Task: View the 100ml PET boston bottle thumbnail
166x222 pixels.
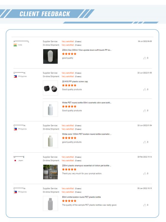Action: [x=50, y=140]
